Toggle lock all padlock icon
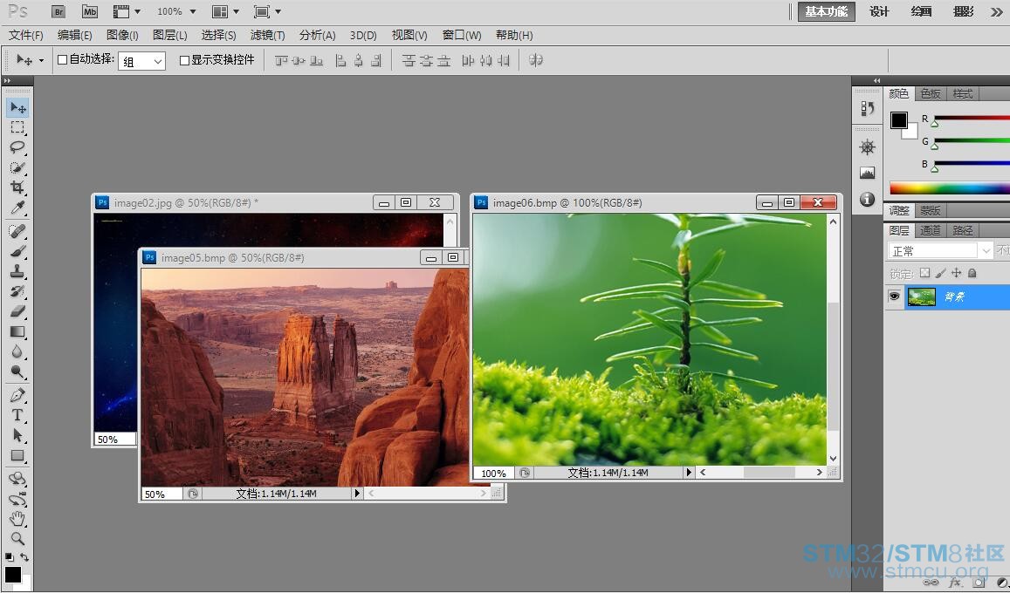Viewport: 1010px width, 593px height. click(x=972, y=273)
